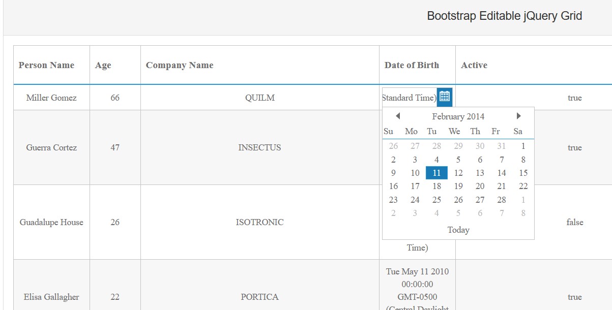
Task: Sort by the Person Name column header
Action: click(x=46, y=65)
